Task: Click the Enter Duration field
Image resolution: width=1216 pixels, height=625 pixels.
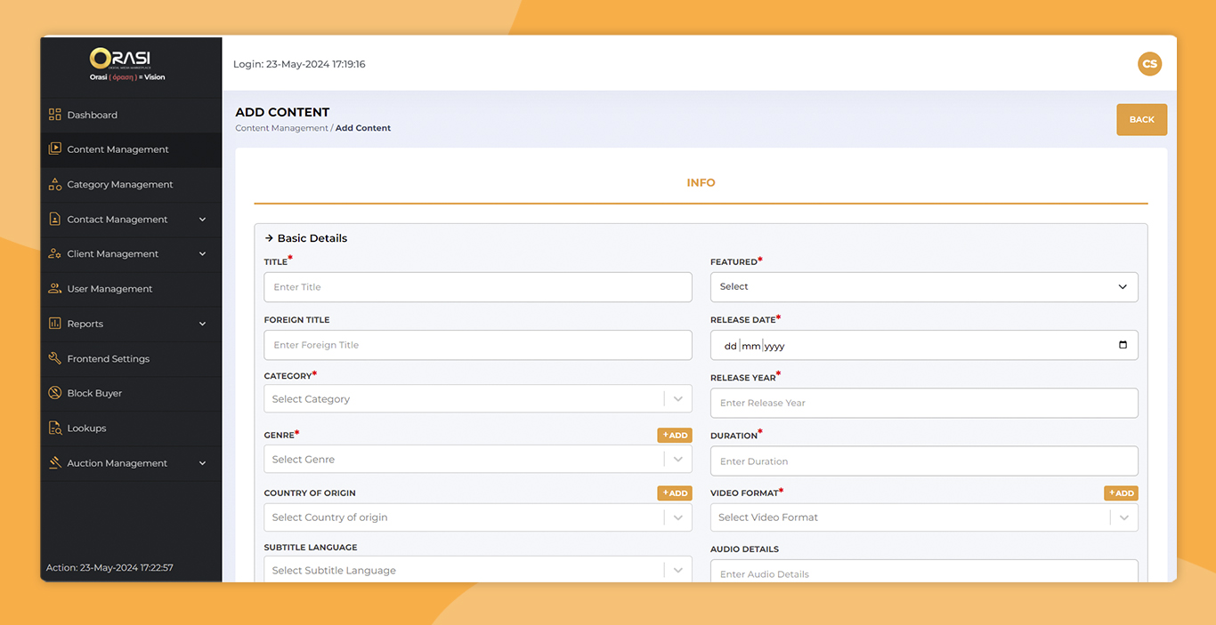Action: pos(924,461)
